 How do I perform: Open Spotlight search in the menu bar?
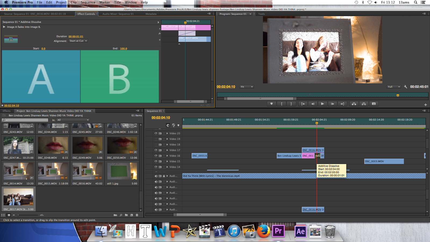415,2
